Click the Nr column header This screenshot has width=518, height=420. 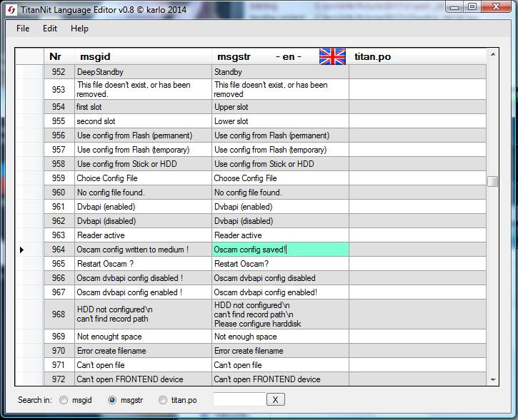tap(56, 56)
